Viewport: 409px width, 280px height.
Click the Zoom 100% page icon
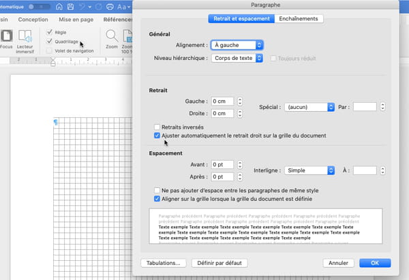tap(127, 36)
